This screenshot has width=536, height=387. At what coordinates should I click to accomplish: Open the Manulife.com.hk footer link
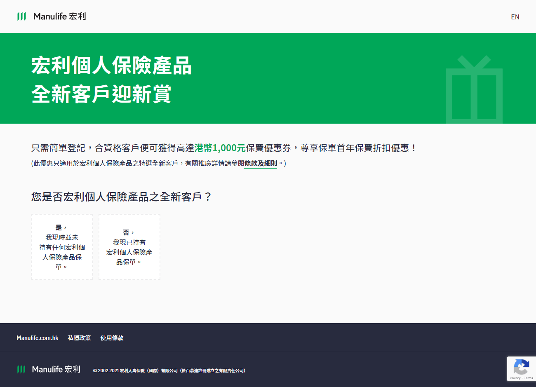(x=38, y=338)
